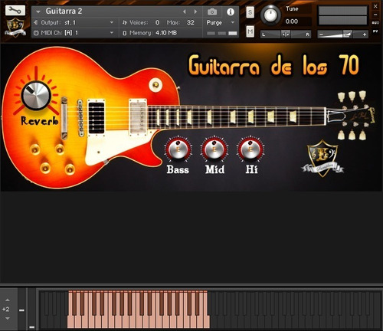383x331 pixels.
Task: Shift keyboard octave down arrow
Action: (x=8, y=318)
